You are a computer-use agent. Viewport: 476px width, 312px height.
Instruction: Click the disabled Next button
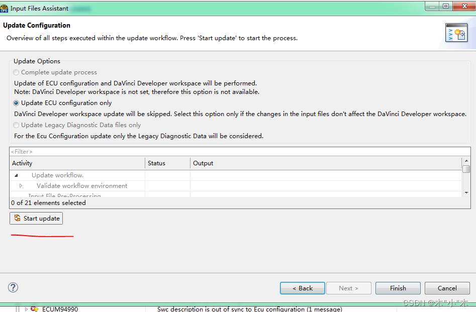point(349,288)
